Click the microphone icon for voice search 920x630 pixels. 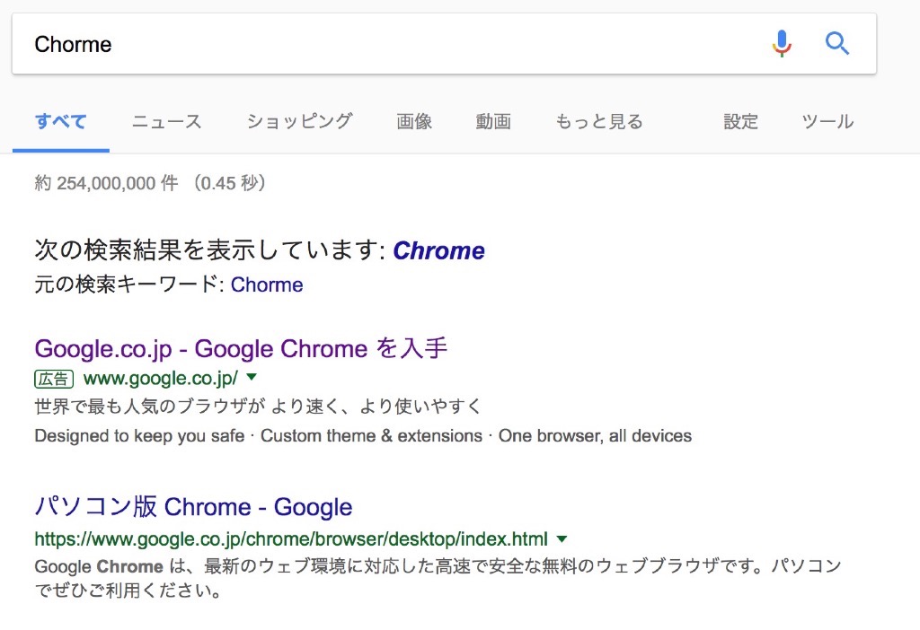(781, 43)
